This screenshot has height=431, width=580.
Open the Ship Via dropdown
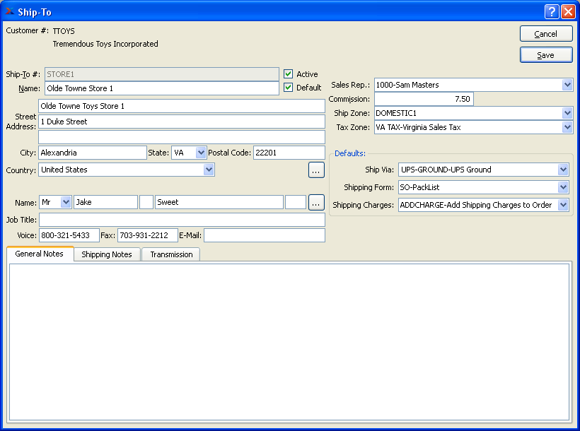tap(563, 170)
